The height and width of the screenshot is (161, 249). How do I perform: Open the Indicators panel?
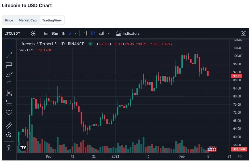(128, 33)
